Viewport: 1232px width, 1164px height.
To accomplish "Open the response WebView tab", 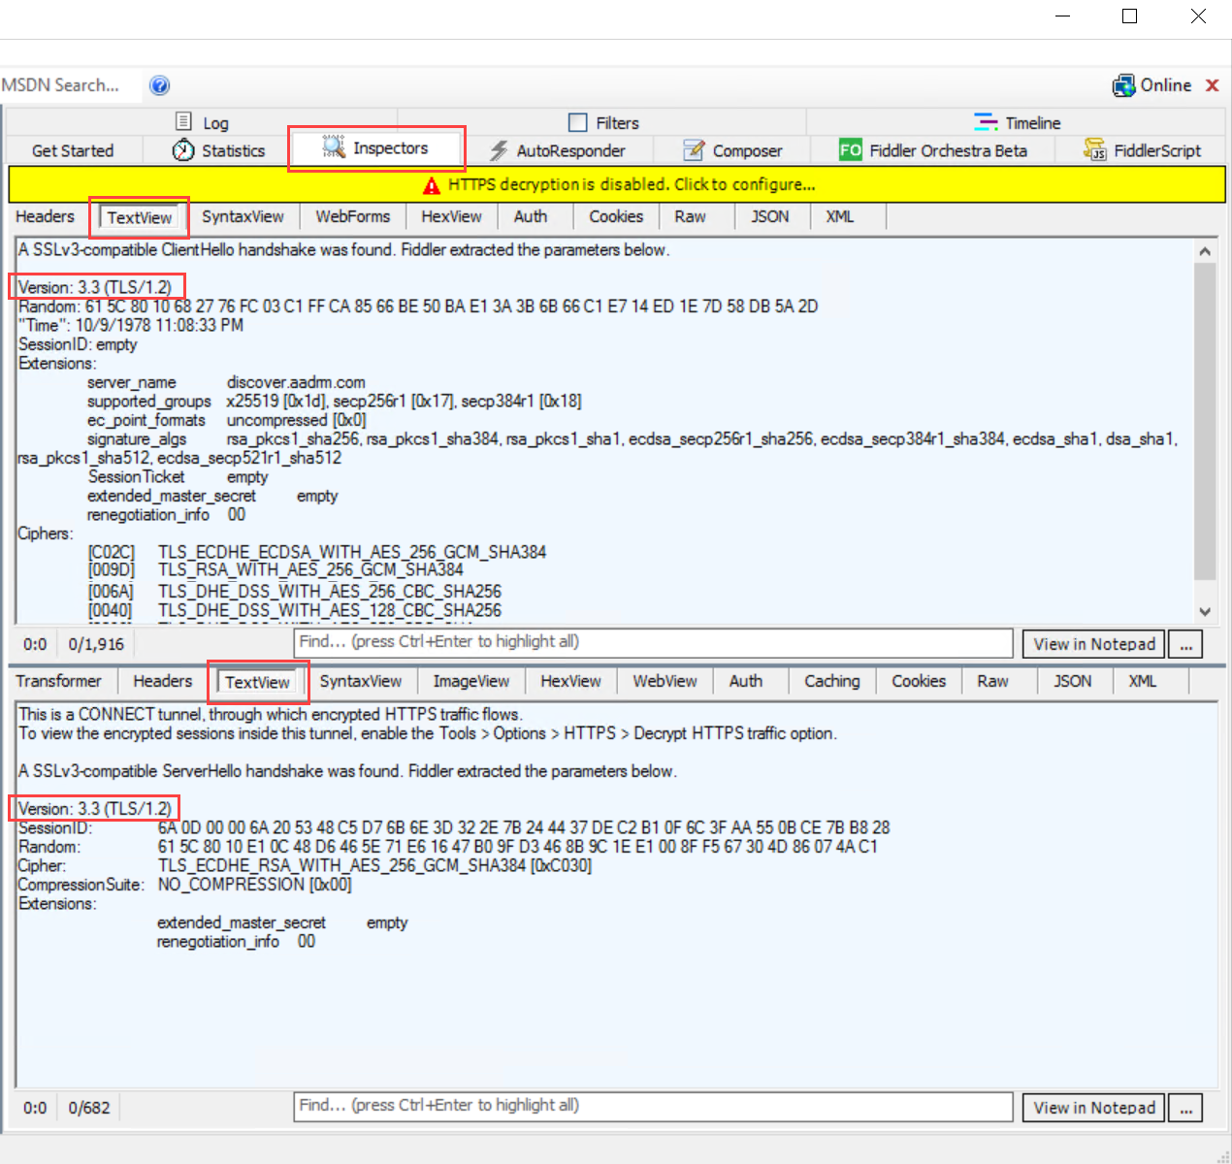I will [665, 681].
